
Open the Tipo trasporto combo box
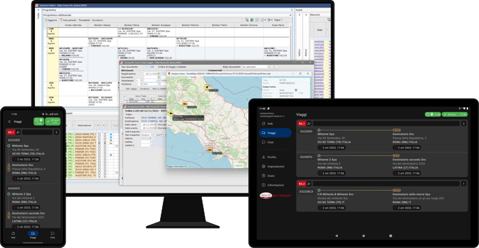[x=147, y=135]
